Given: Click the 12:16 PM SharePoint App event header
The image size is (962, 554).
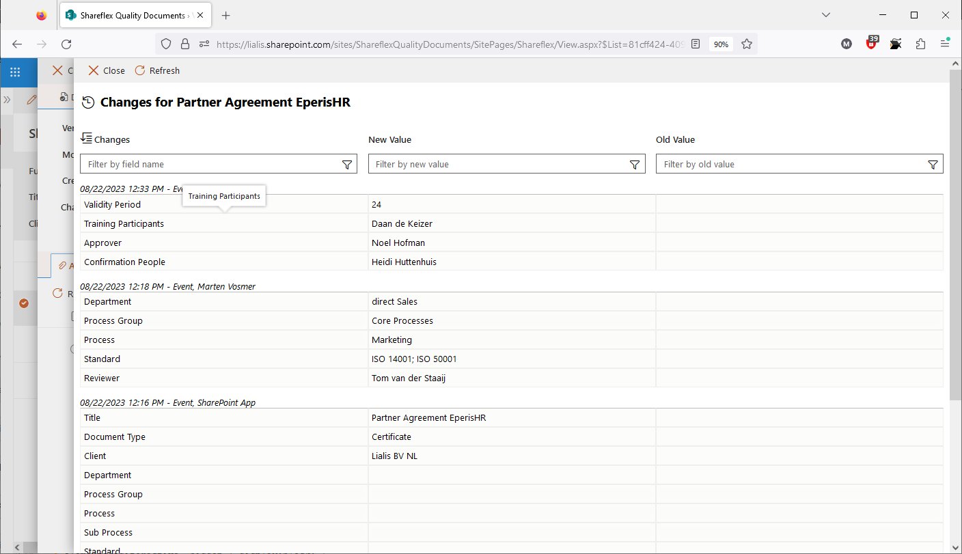Looking at the screenshot, I should (168, 402).
